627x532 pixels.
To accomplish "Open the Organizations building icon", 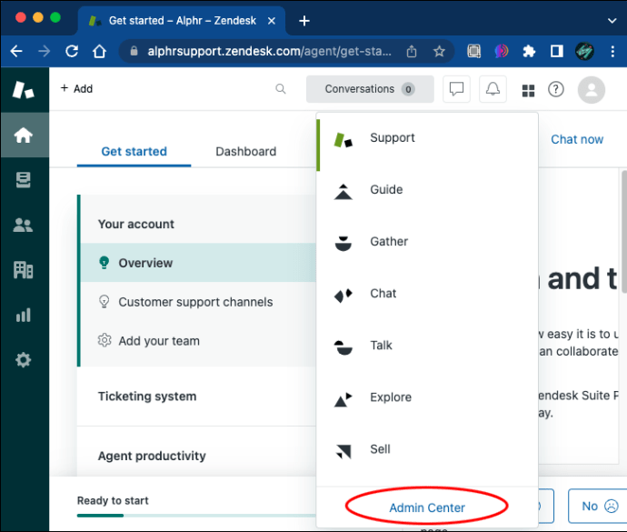I will (24, 270).
